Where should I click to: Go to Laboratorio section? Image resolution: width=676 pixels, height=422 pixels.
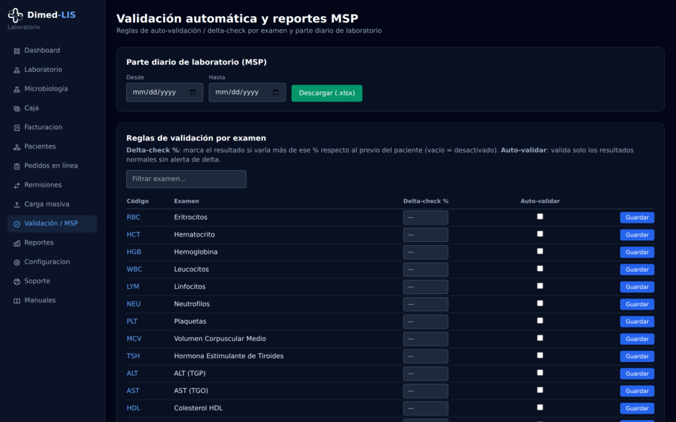click(x=52, y=70)
